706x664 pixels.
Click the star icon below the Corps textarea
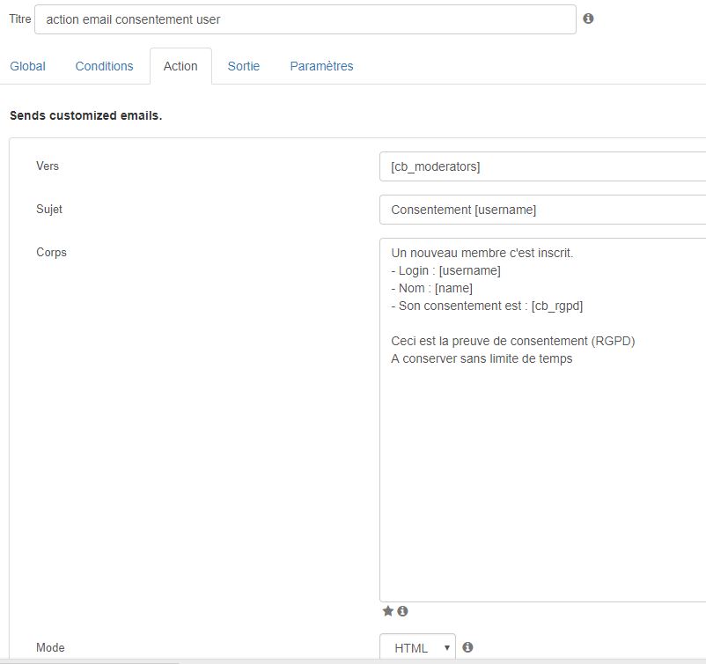tap(387, 611)
